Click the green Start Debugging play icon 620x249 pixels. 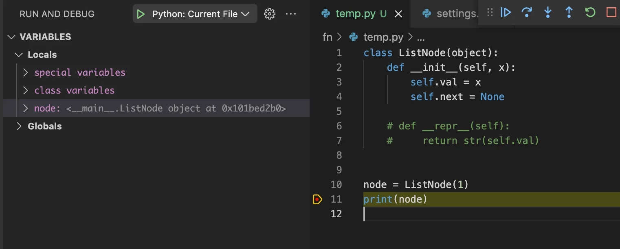(141, 14)
